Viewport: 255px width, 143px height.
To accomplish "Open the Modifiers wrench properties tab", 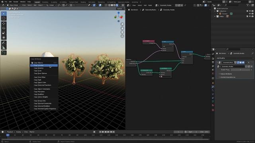I will coord(213,87).
